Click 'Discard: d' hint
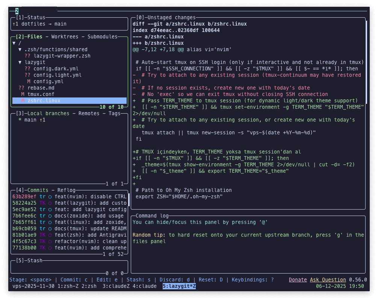Viewport: 378px width, 301px height. [175, 280]
